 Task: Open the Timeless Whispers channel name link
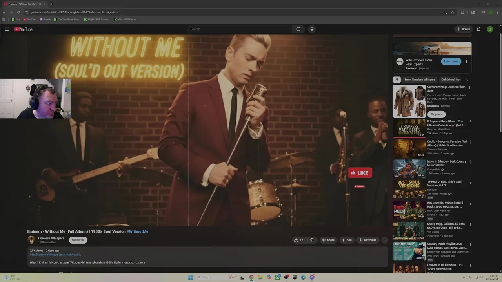point(51,238)
